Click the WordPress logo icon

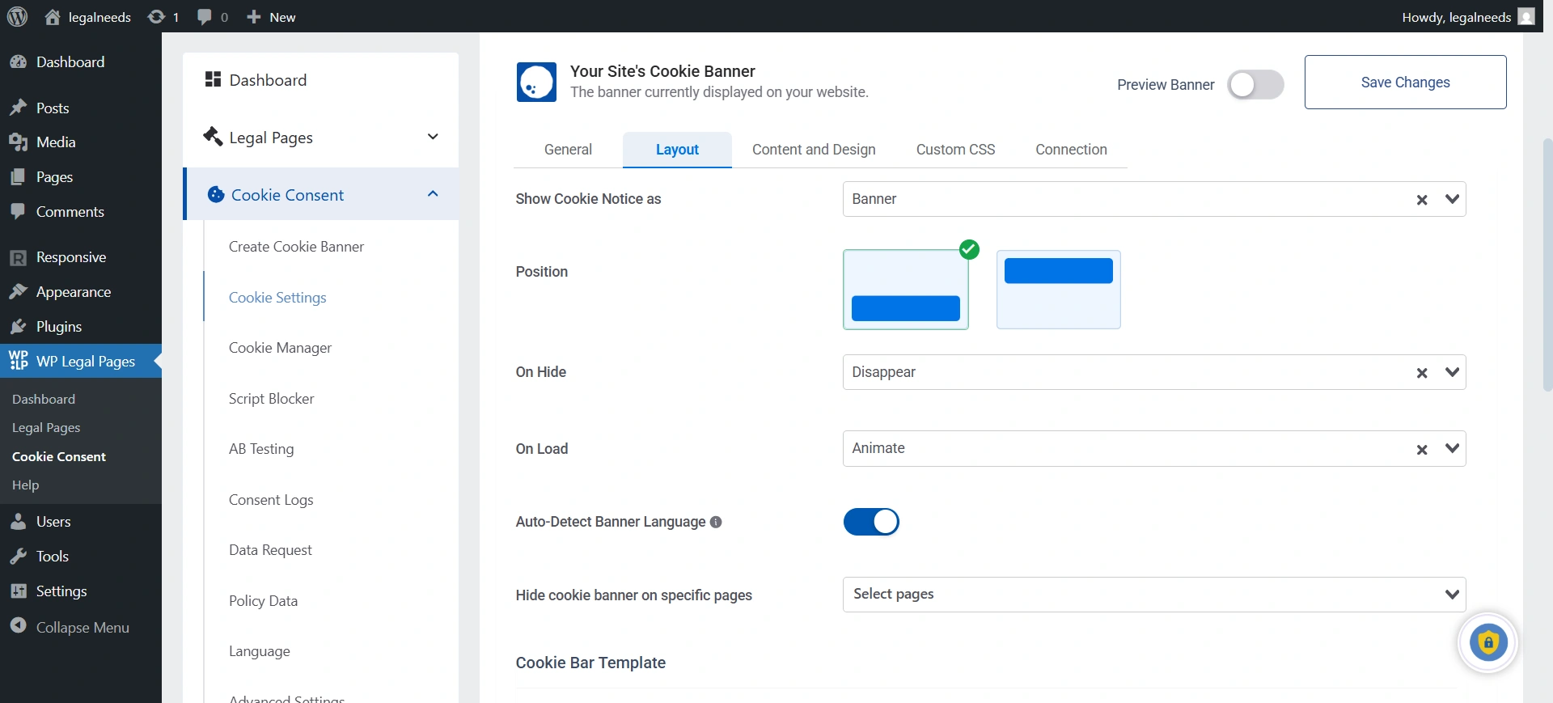pyautogui.click(x=17, y=17)
